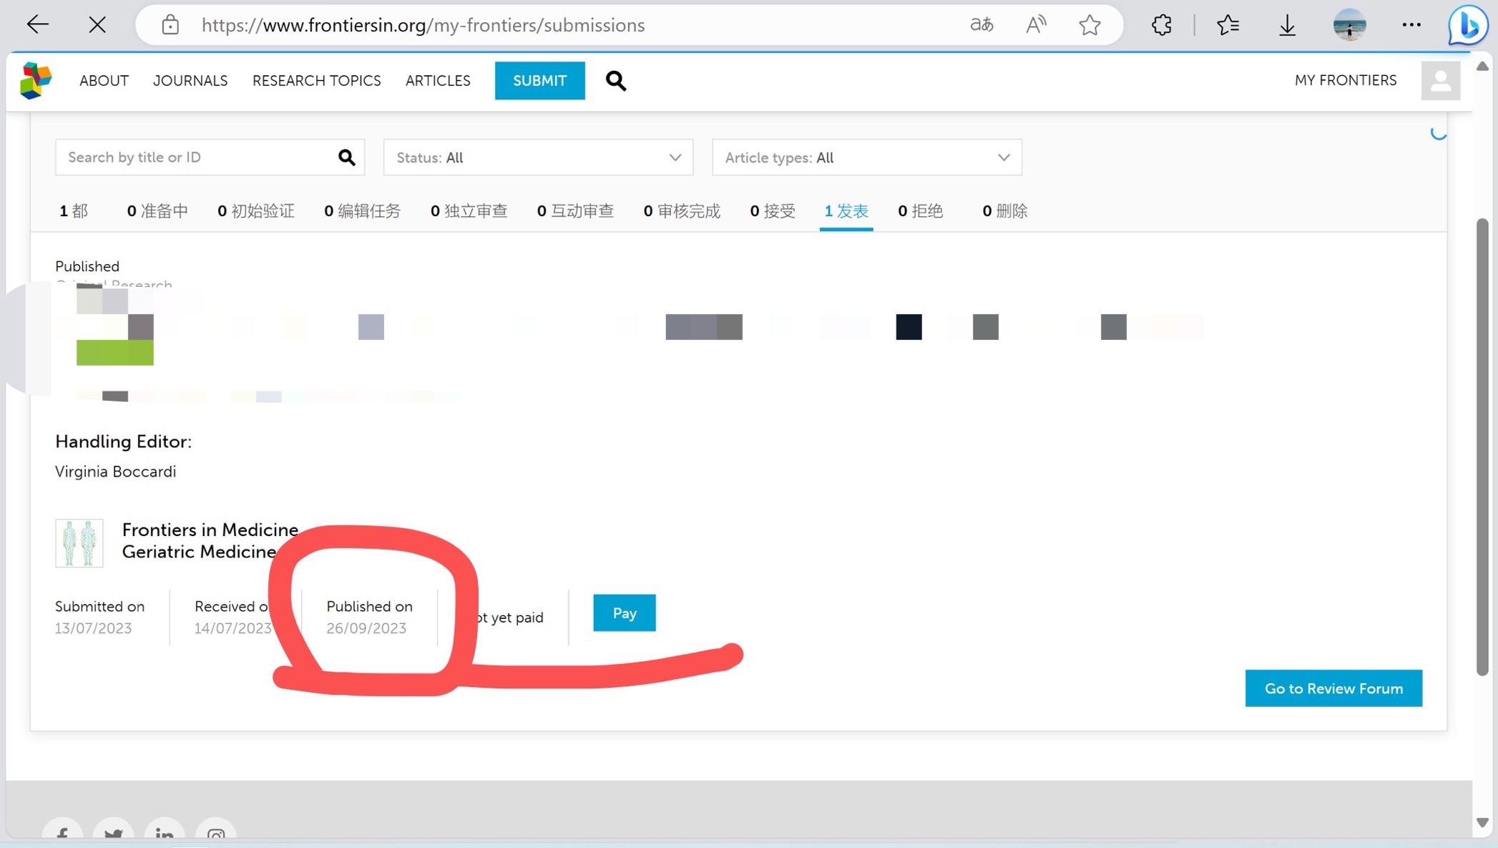The width and height of the screenshot is (1498, 848).
Task: Click the scrollbar down arrow
Action: [x=1482, y=823]
